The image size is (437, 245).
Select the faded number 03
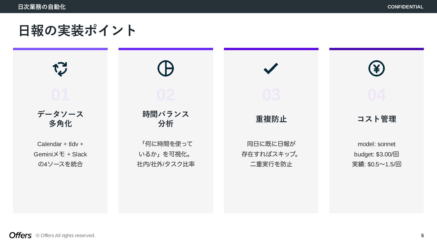(x=271, y=95)
